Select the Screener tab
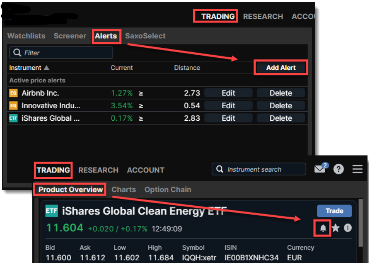The height and width of the screenshot is (263, 369). pyautogui.click(x=70, y=36)
